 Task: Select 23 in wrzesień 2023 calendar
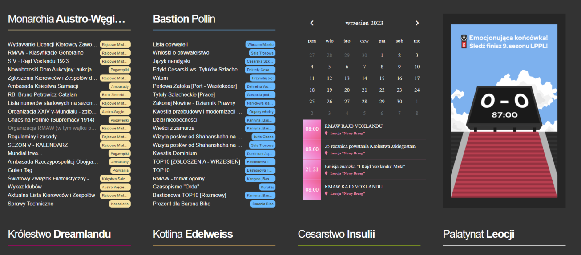pos(399,90)
